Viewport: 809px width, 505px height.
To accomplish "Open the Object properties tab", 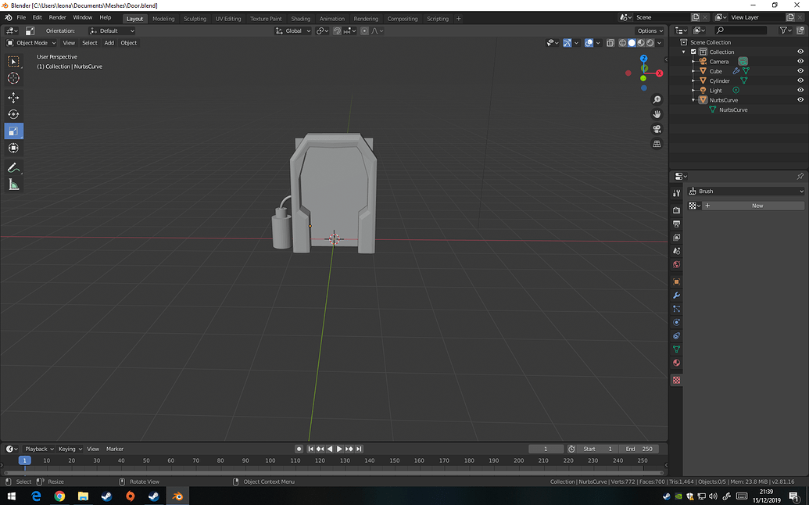I will pos(676,281).
